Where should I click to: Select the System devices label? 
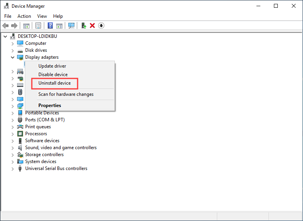pyautogui.click(x=41, y=161)
